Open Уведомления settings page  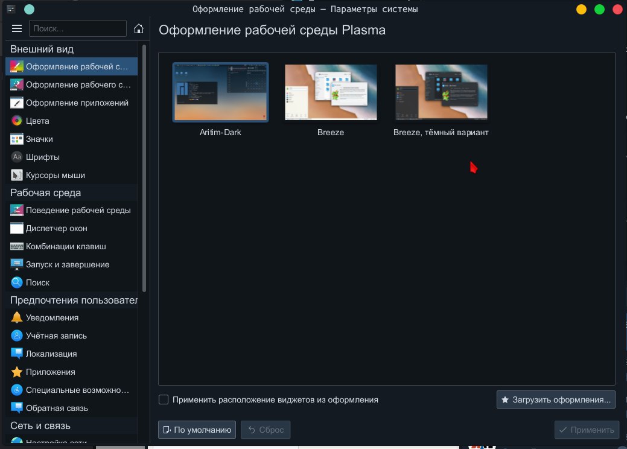pos(72,317)
